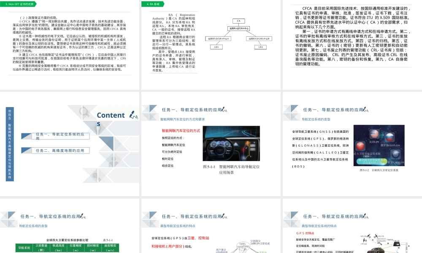Select the text 可分为绝对定位
Viewport: 422px width, 253px height.
pos(172,152)
